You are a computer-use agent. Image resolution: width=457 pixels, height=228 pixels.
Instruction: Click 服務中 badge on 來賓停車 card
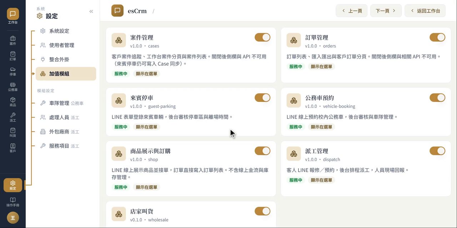(x=121, y=127)
